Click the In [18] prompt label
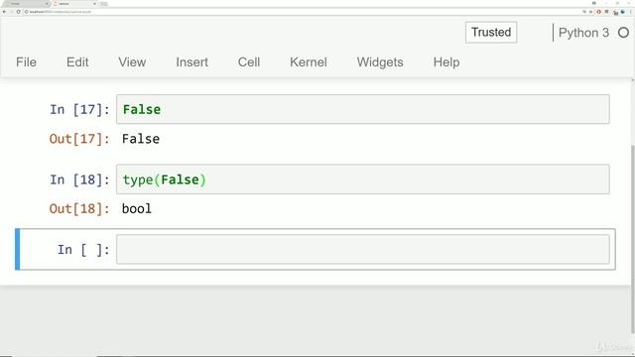 pyautogui.click(x=79, y=179)
